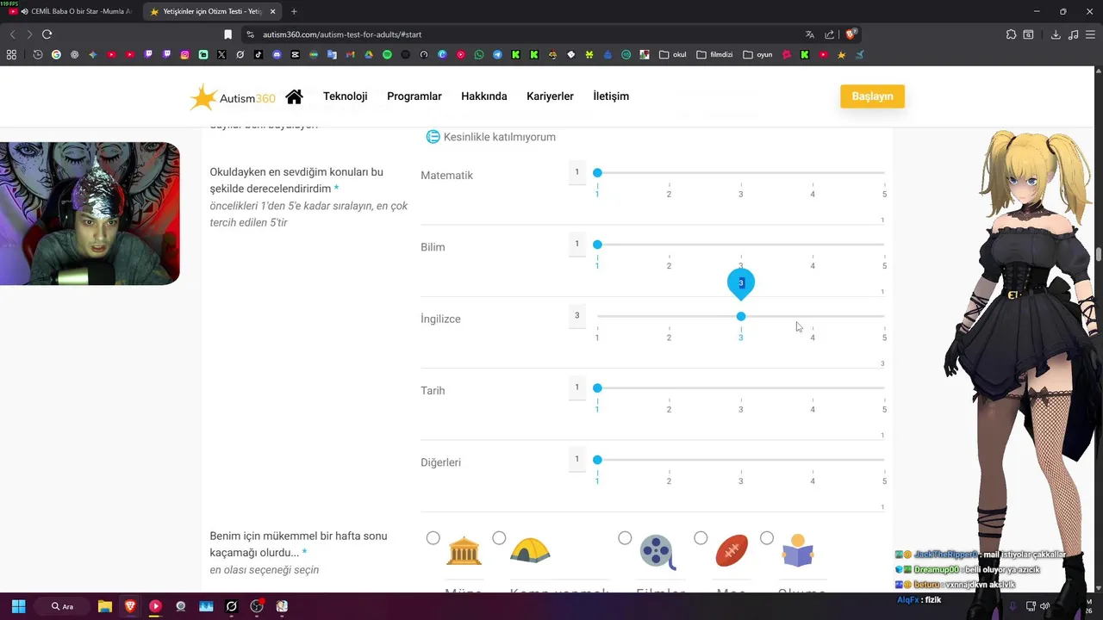Go back to previous page
Screen dimensions: 1103x620
point(12,34)
